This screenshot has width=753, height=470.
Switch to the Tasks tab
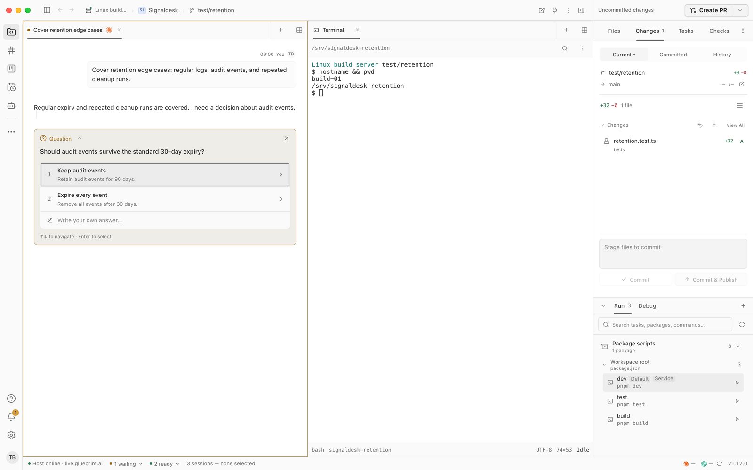pyautogui.click(x=686, y=31)
